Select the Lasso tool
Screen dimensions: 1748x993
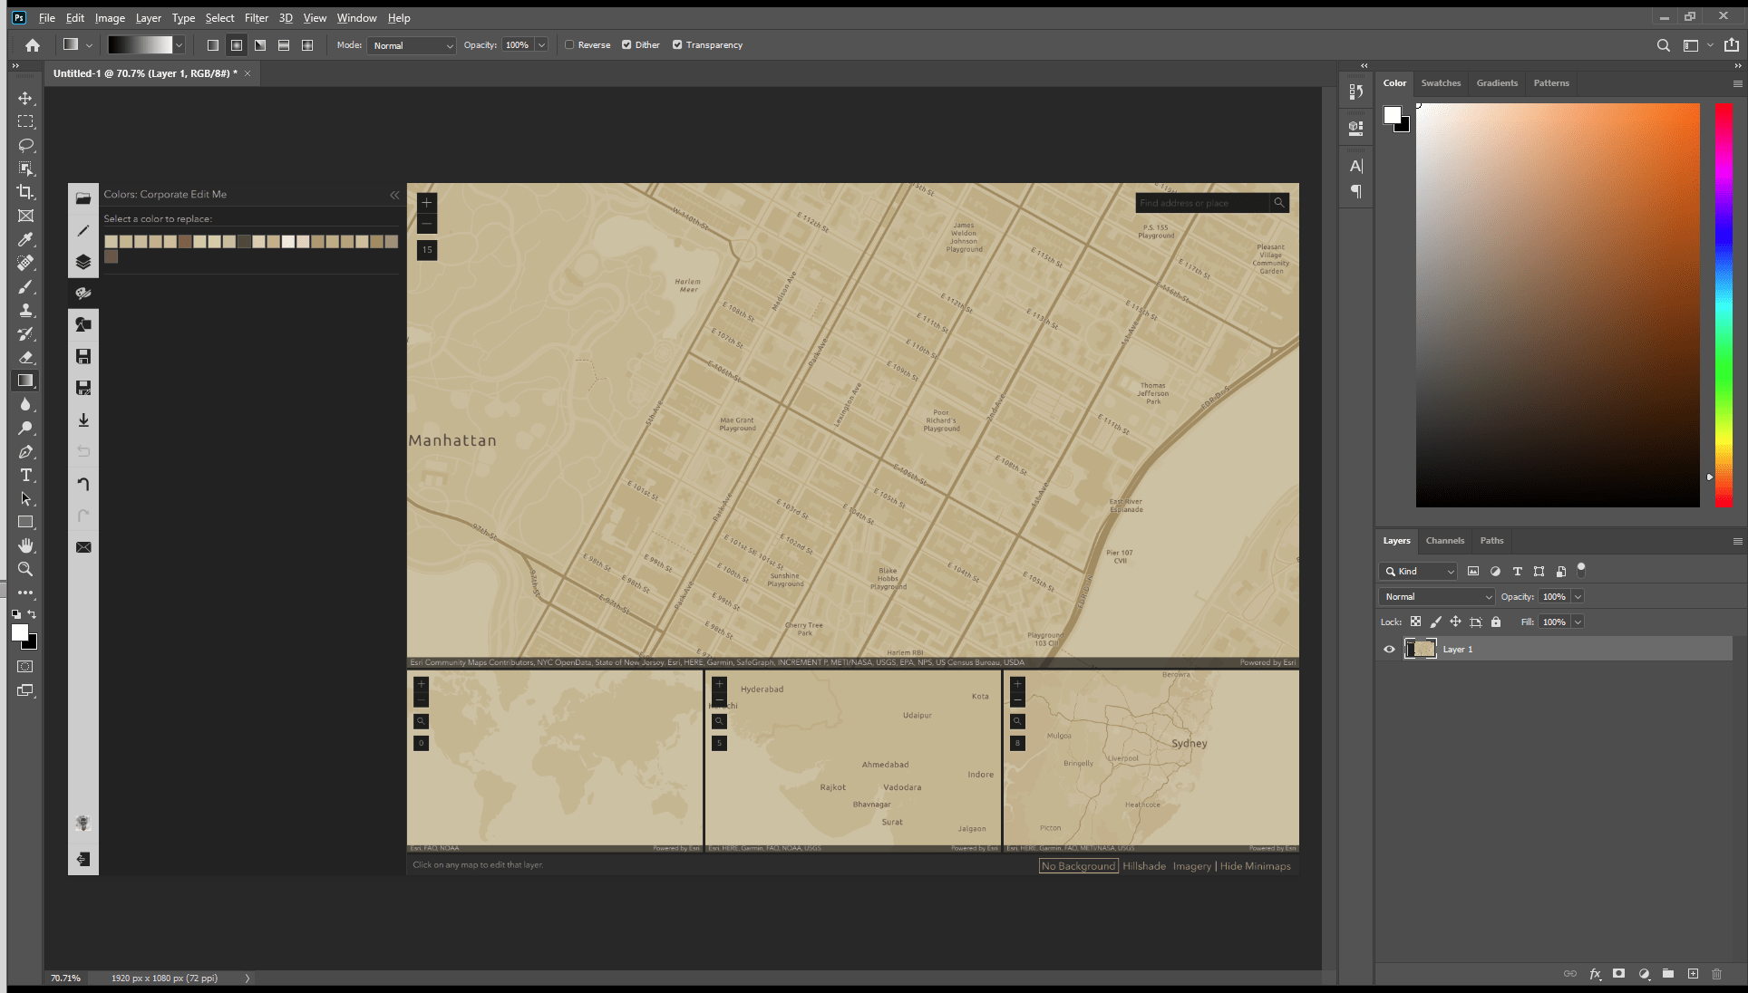click(25, 145)
